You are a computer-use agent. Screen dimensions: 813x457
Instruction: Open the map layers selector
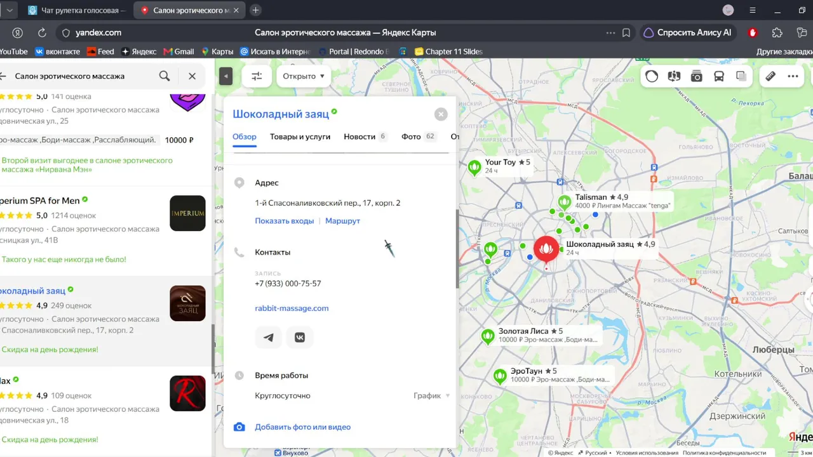click(741, 76)
